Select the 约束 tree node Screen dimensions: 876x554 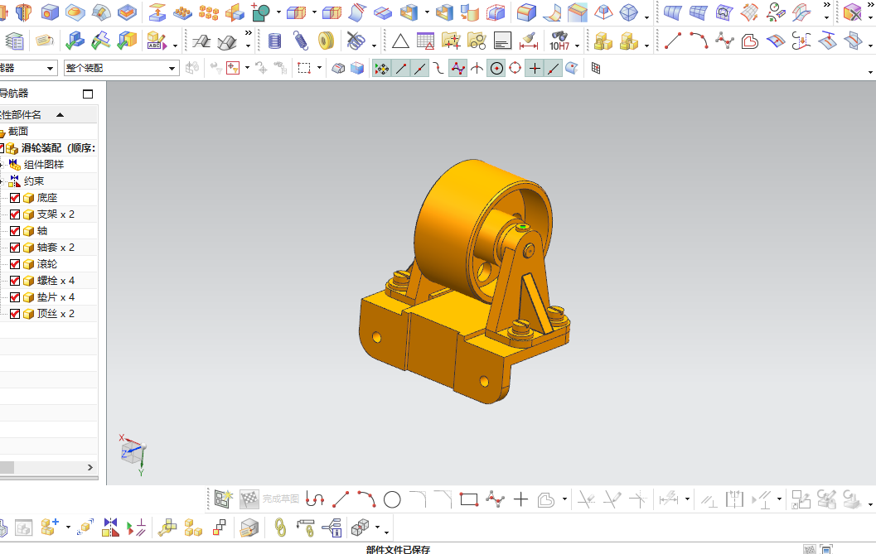pos(33,181)
